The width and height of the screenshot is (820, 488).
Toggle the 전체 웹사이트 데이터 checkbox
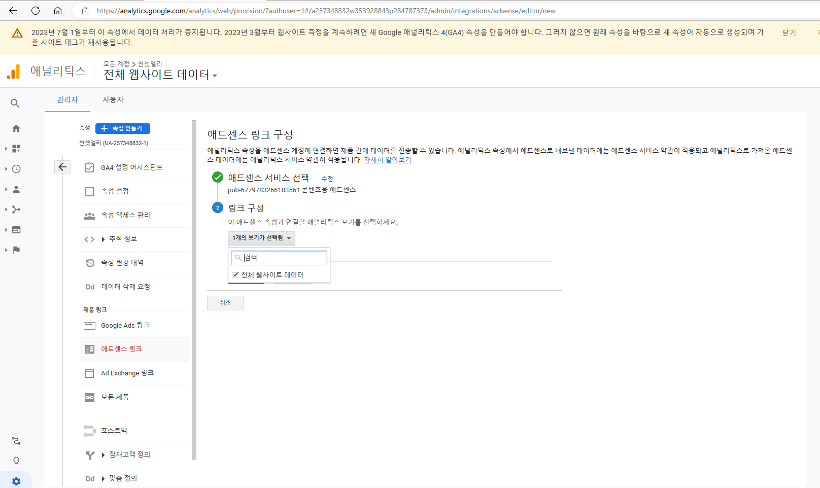pos(235,275)
